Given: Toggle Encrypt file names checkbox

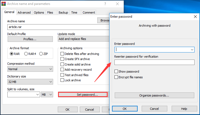Looking at the screenshot, I should (x=117, y=77).
